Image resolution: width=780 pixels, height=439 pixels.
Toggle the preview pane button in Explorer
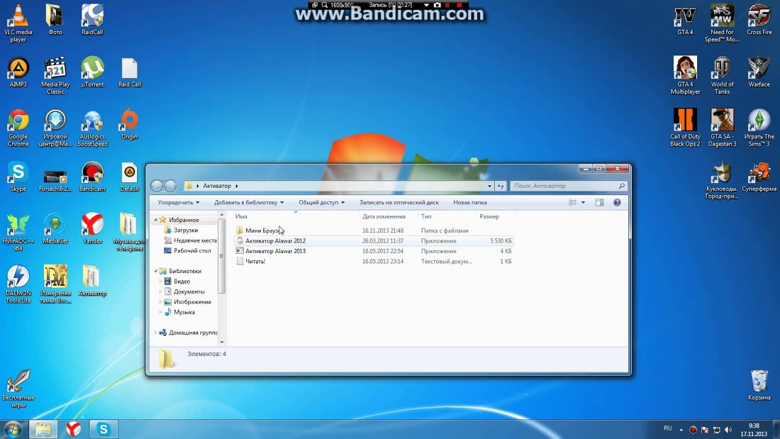tap(599, 202)
